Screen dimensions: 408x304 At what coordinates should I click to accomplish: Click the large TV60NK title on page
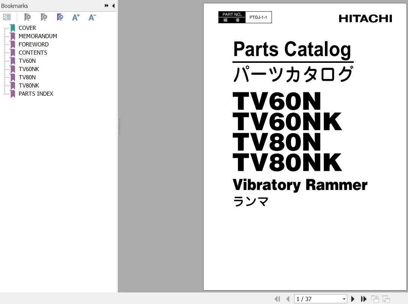(x=287, y=122)
